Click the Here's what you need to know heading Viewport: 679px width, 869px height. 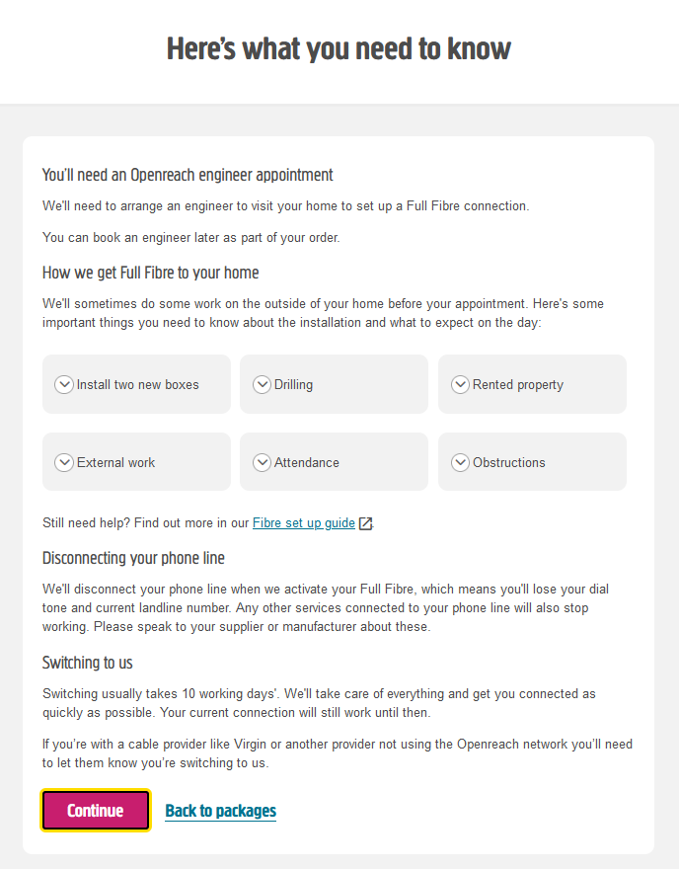point(339,48)
